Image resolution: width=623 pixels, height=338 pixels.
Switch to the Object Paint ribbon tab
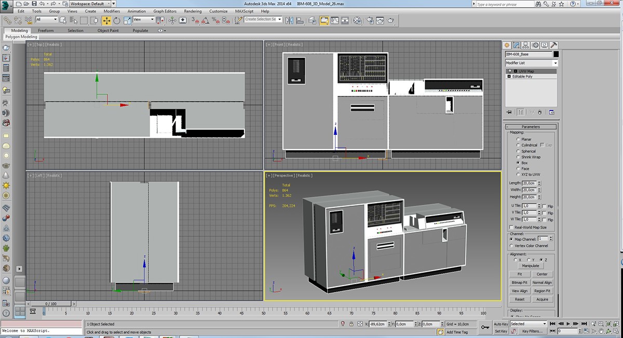[x=108, y=31]
